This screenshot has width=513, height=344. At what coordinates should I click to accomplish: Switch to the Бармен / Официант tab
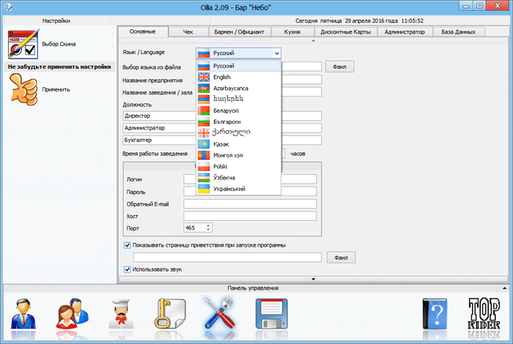coord(239,32)
